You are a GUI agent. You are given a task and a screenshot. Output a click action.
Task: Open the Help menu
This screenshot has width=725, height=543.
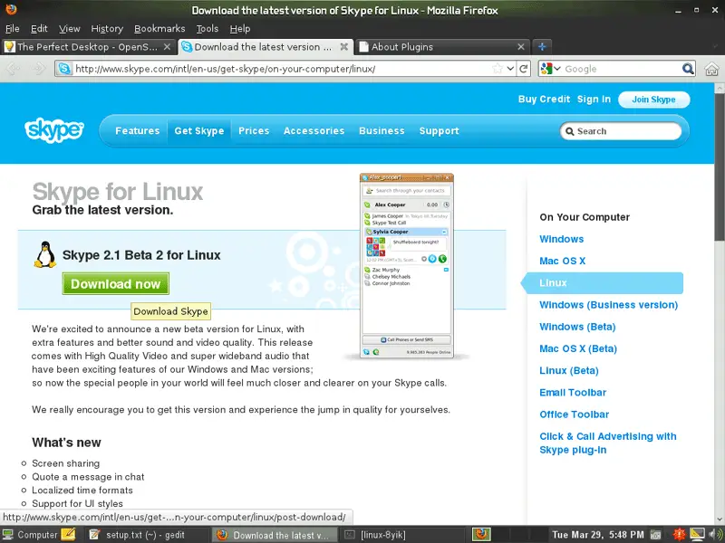click(240, 29)
